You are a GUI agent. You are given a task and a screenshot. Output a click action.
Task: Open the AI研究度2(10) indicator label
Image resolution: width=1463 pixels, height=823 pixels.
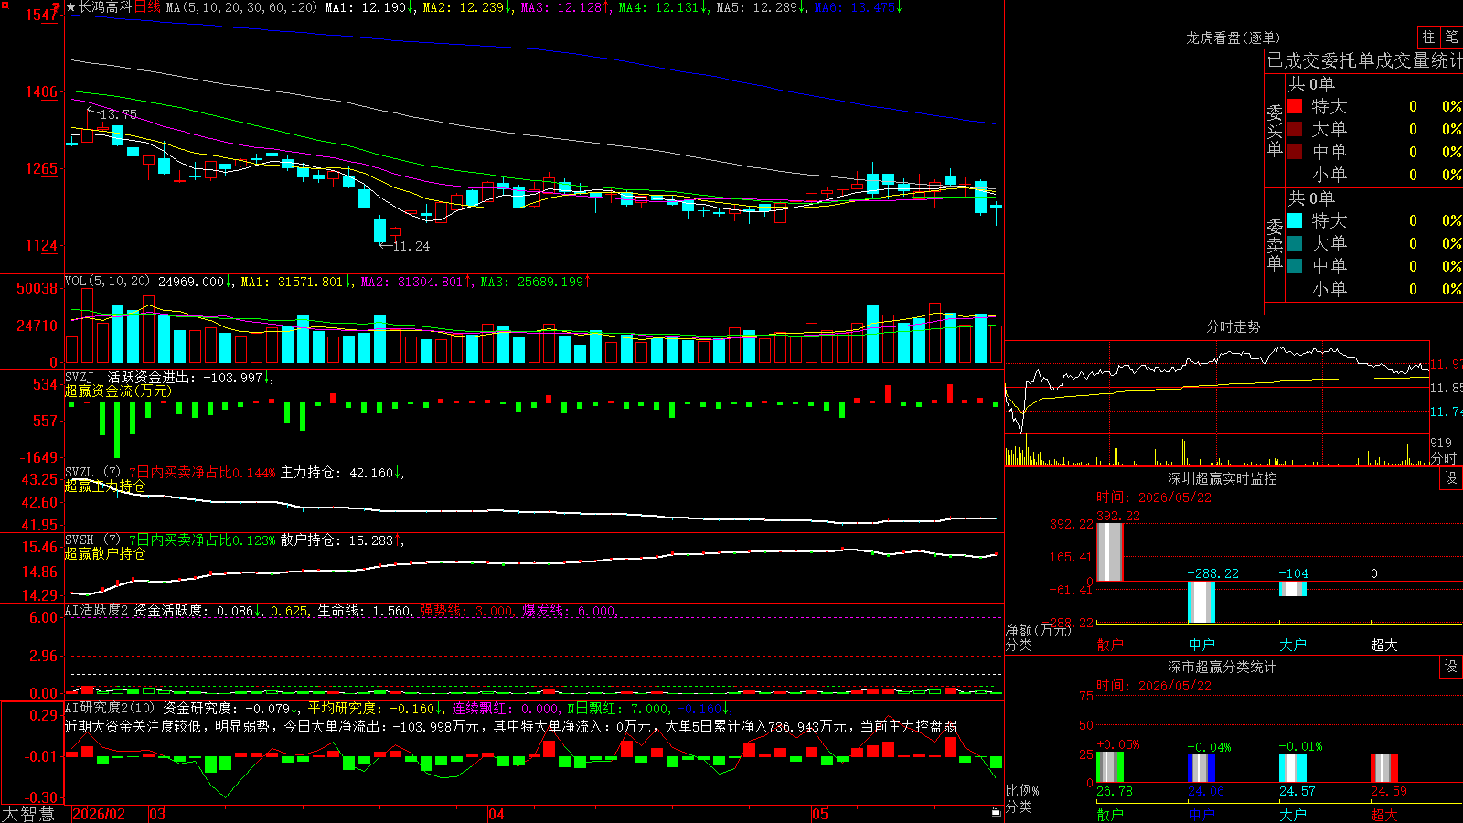coord(110,708)
